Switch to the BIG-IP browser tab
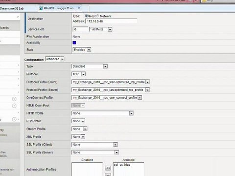Viewport: 235px width, 176px height. click(x=60, y=8)
